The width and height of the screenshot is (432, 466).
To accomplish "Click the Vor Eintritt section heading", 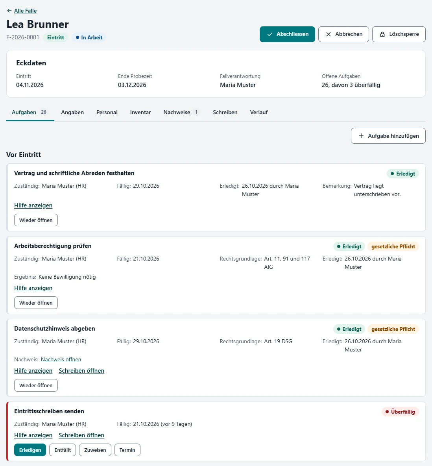I will tap(24, 155).
